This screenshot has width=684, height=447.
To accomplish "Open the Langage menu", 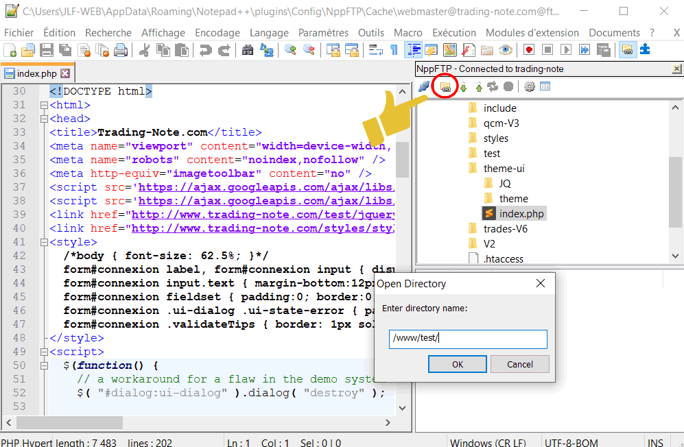I will (x=269, y=33).
